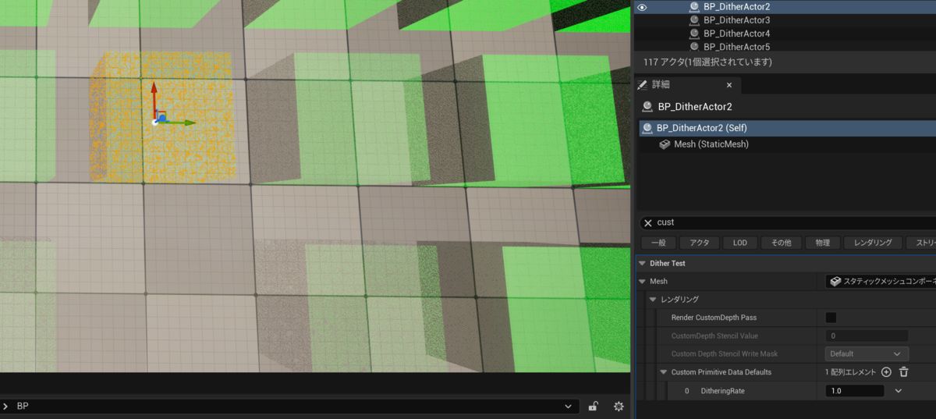Select the 物理 filter button

pyautogui.click(x=822, y=243)
